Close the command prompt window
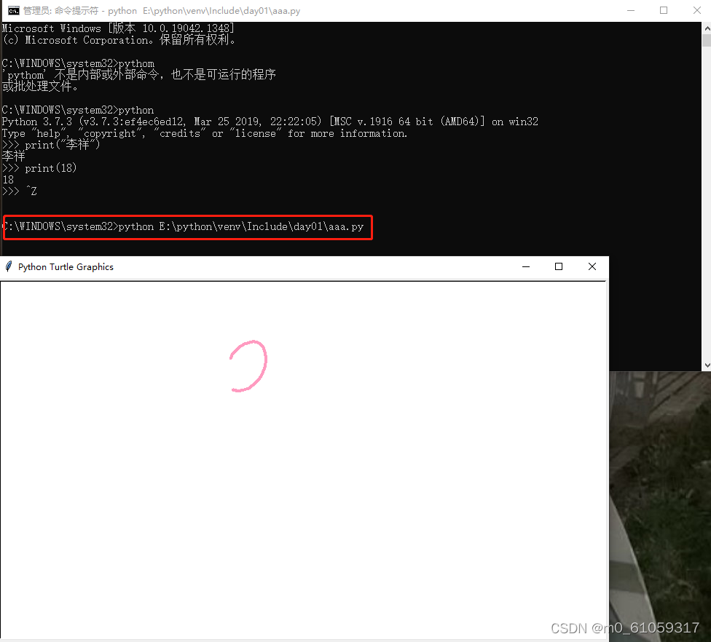Image resolution: width=711 pixels, height=642 pixels. [697, 10]
